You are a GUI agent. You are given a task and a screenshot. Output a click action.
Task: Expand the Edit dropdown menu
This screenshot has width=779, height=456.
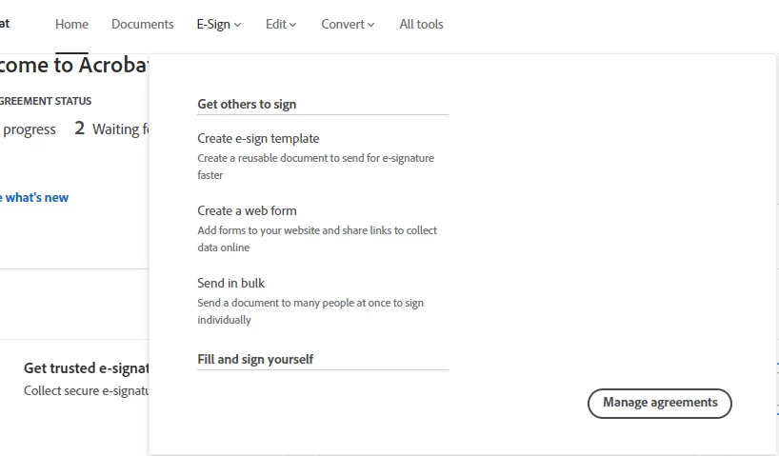[x=281, y=24]
